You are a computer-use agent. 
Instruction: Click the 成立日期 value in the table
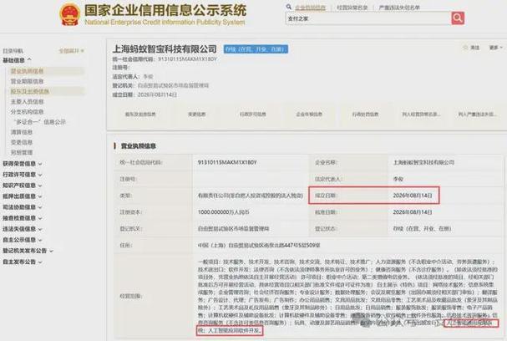click(x=413, y=196)
